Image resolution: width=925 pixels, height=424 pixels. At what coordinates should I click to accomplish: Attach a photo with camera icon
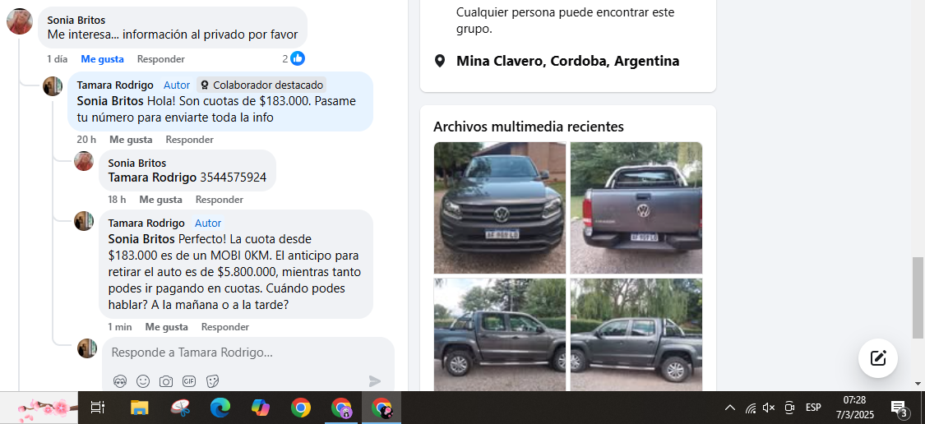click(x=166, y=381)
